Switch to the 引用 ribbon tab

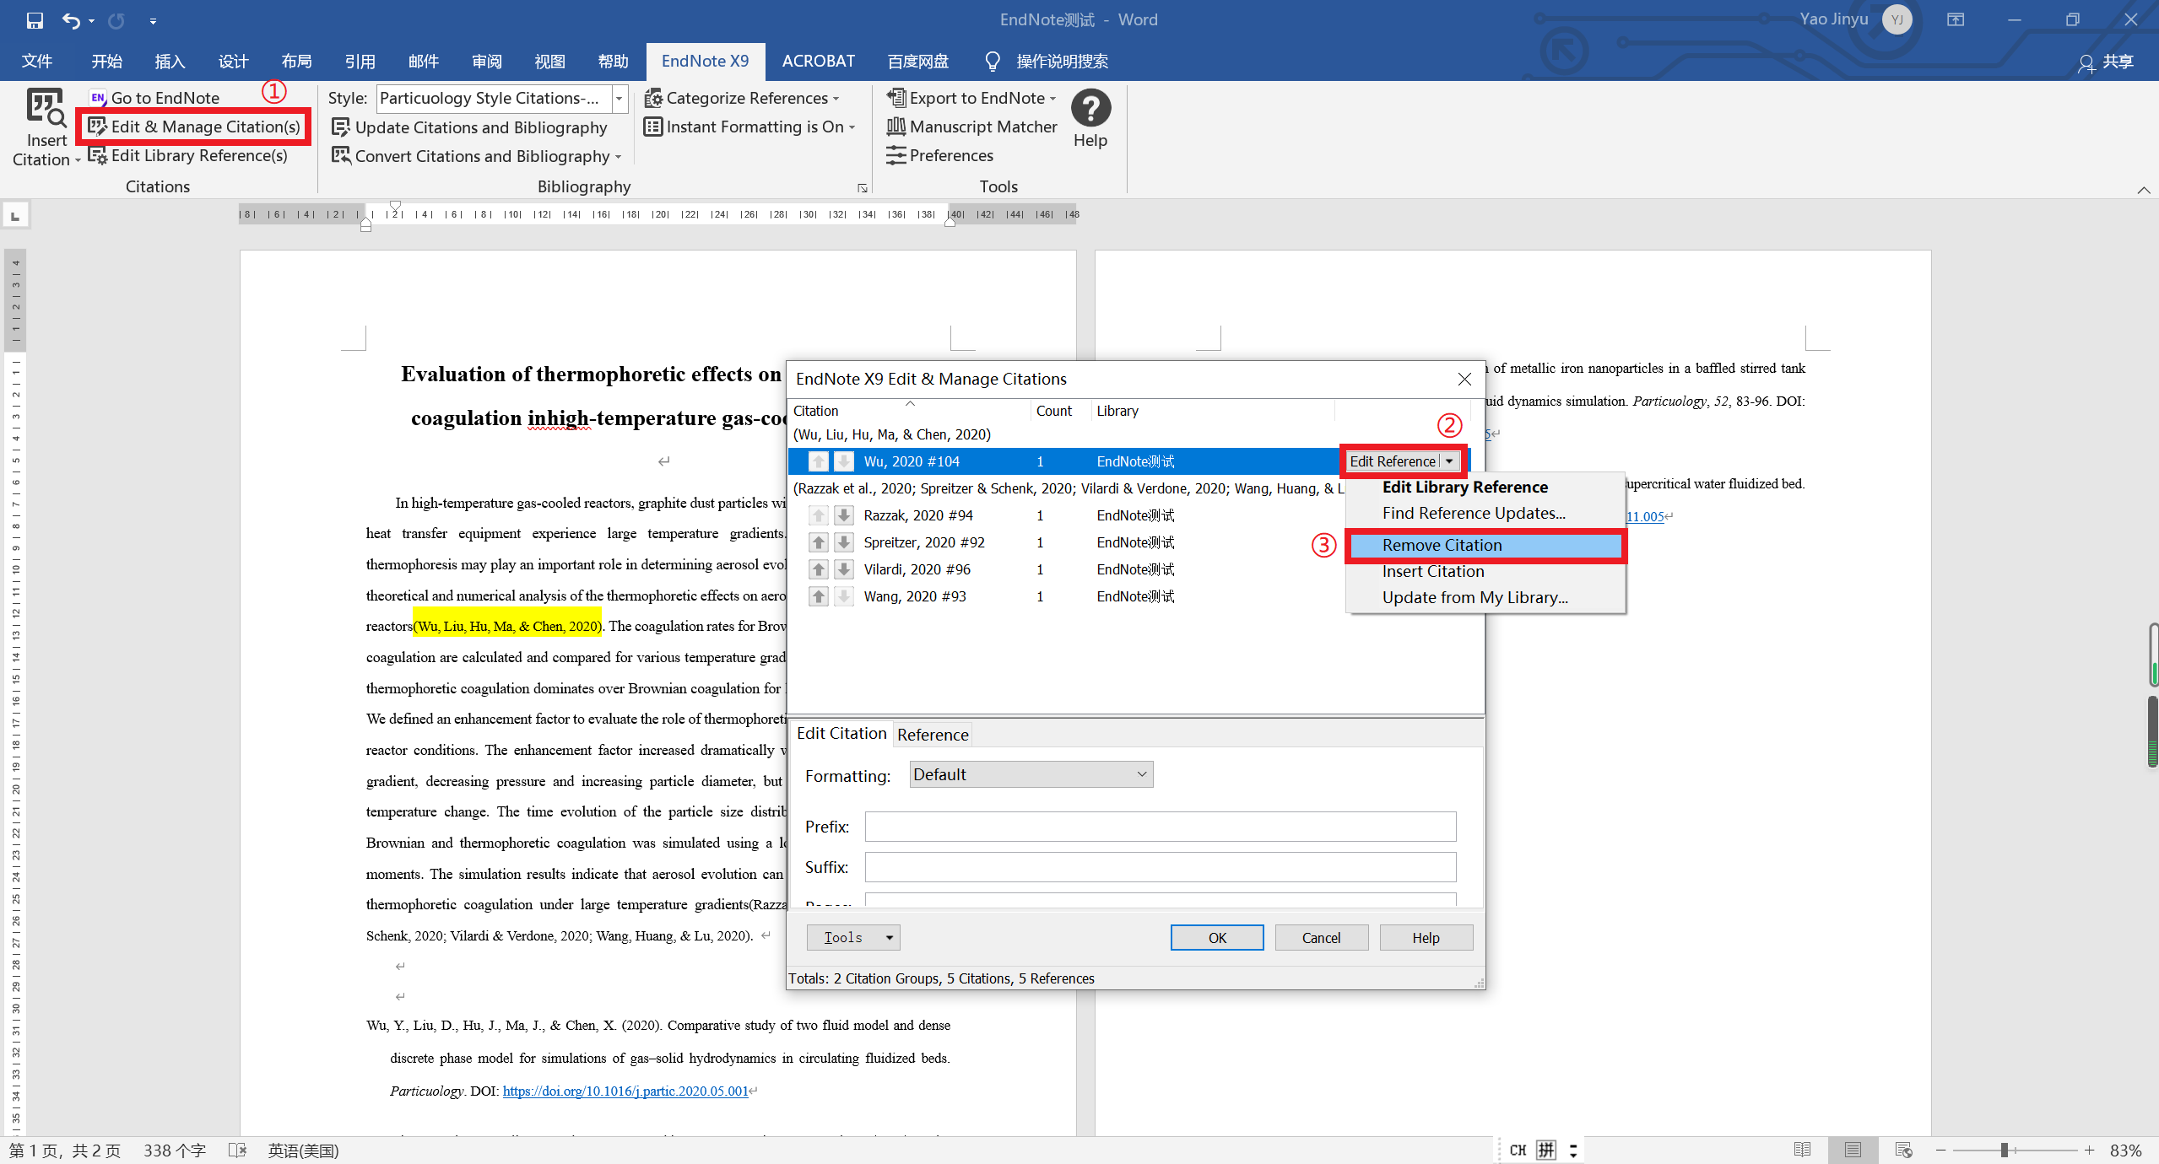[360, 62]
